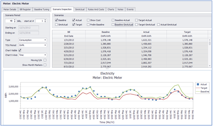The height and width of the screenshot is (126, 213).
Task: Open the Baseline Tuning tab
Action: pyautogui.click(x=42, y=9)
